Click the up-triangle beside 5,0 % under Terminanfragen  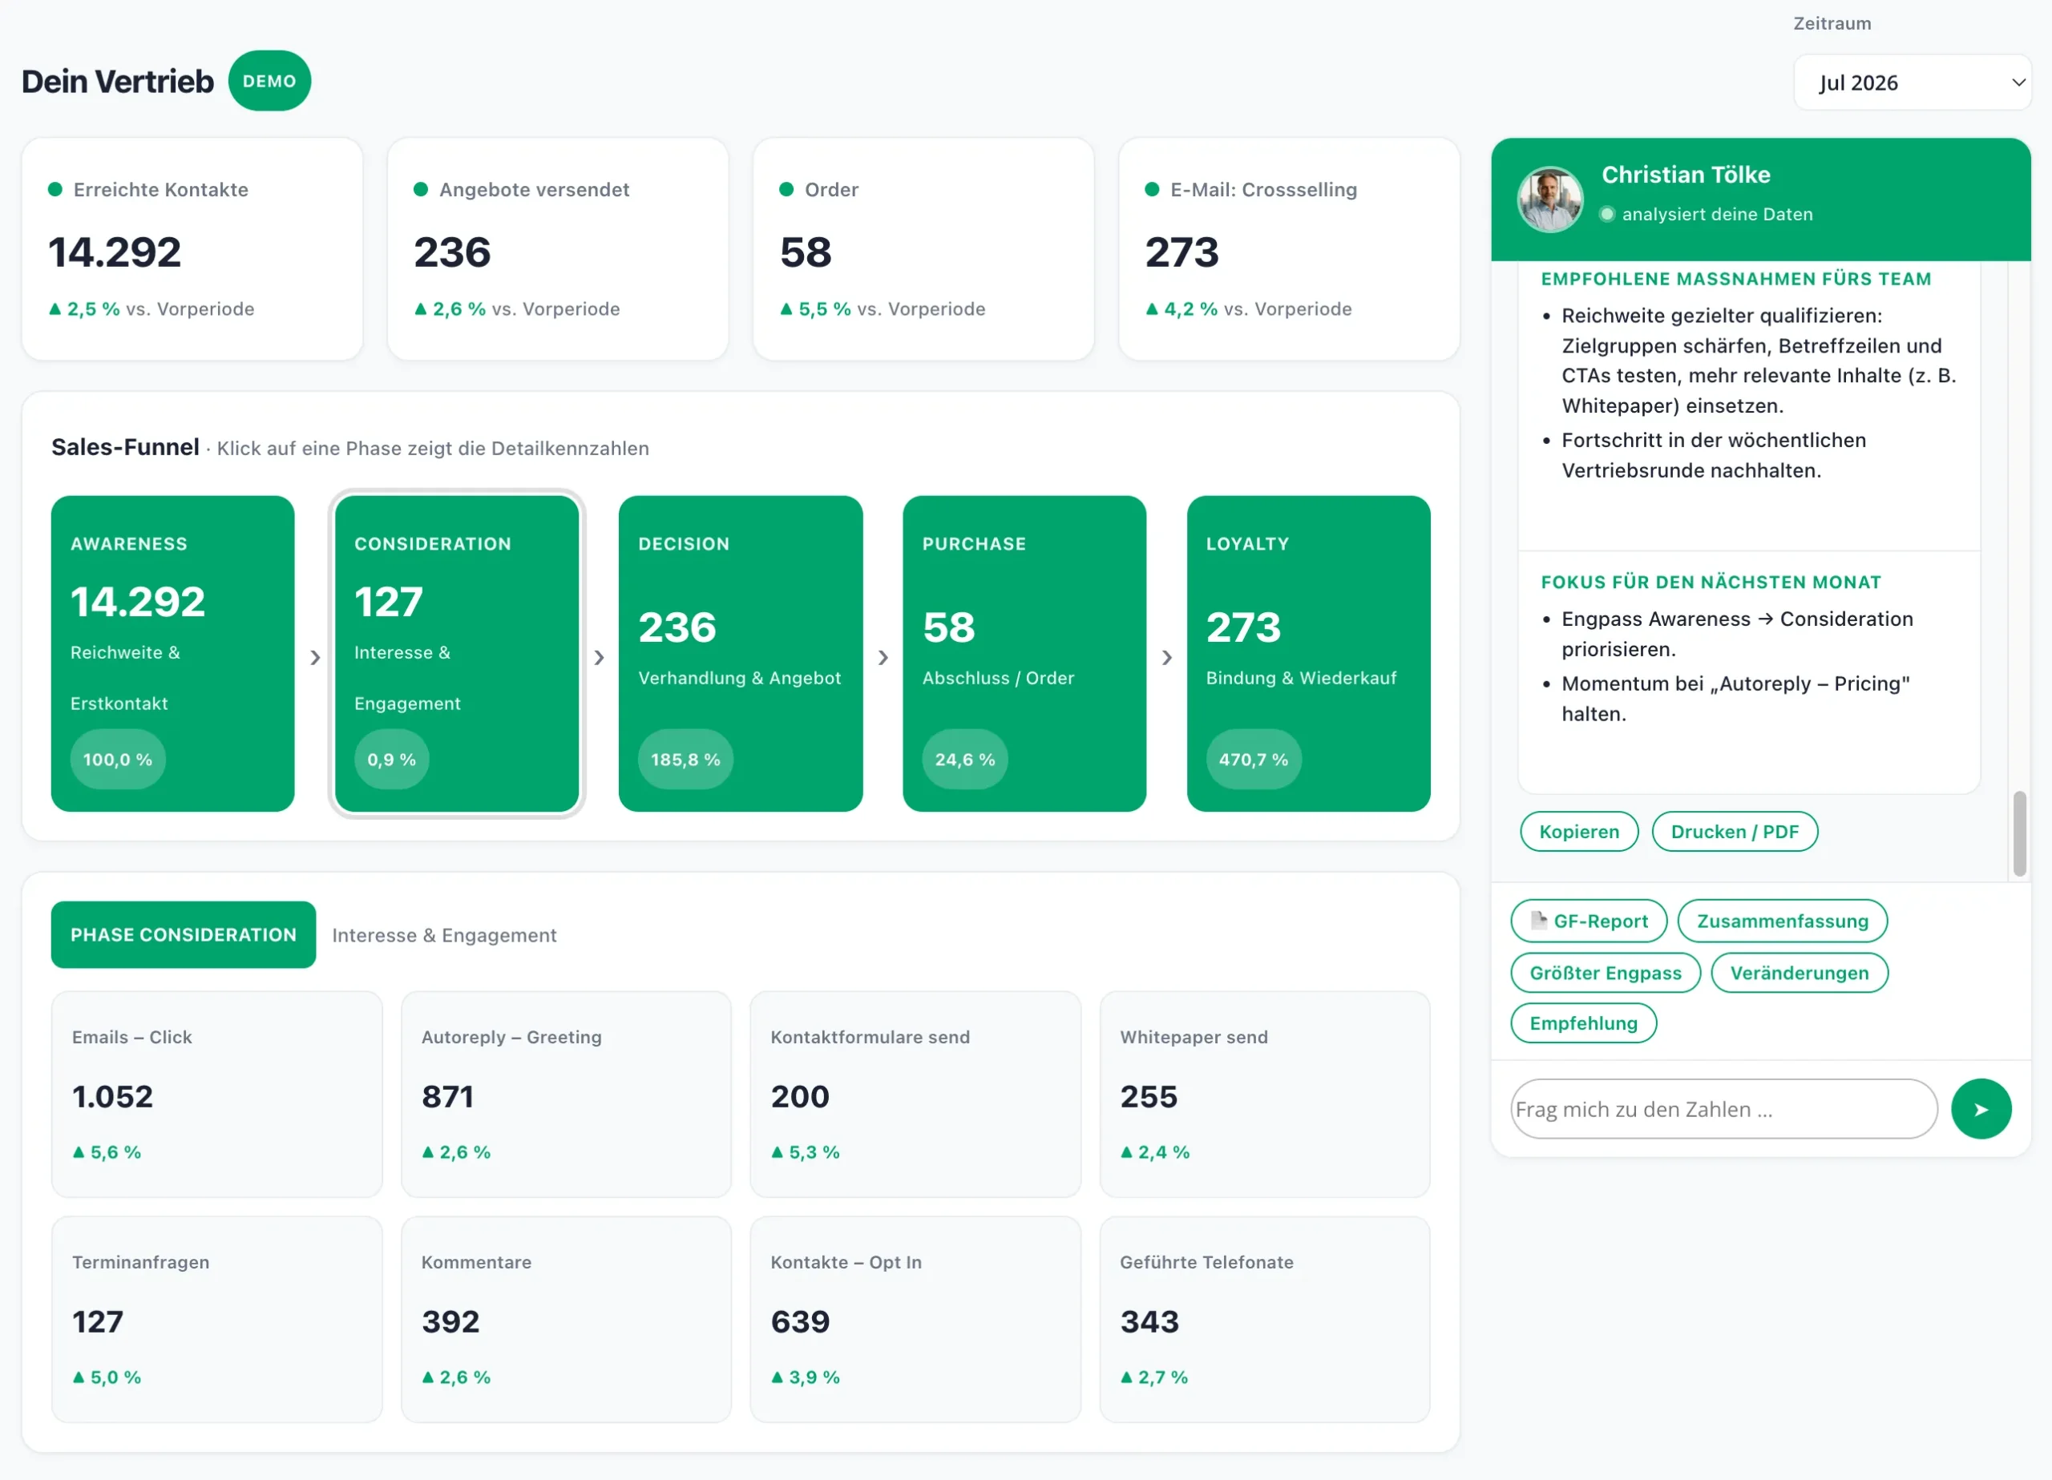click(x=79, y=1377)
